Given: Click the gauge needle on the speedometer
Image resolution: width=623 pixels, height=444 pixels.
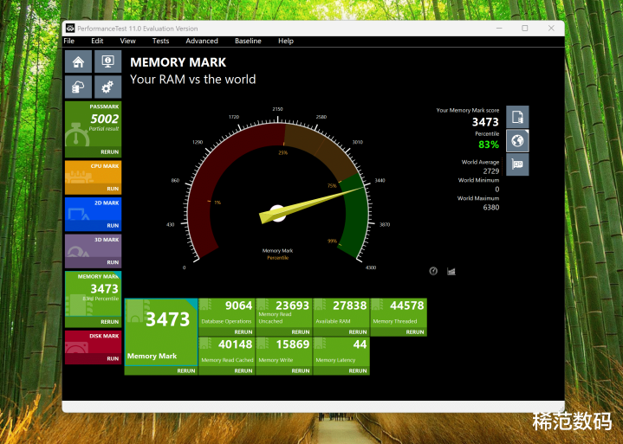Looking at the screenshot, I should [310, 205].
